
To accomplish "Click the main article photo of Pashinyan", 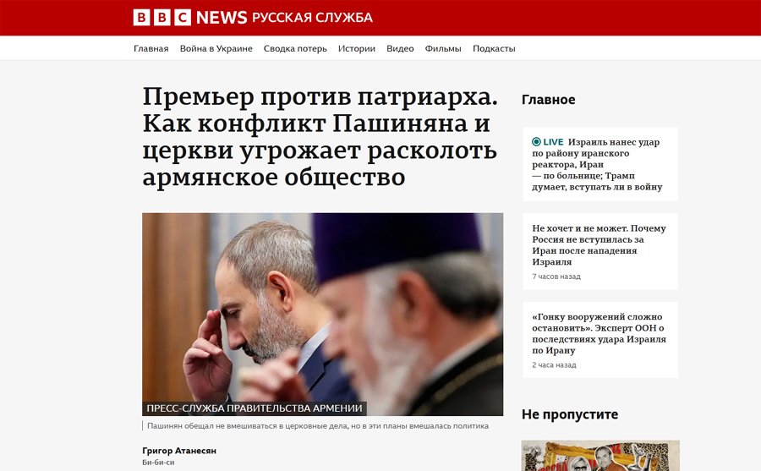I will coord(323,315).
